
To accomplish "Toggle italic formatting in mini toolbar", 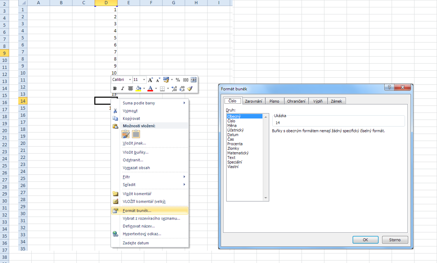I will point(122,89).
